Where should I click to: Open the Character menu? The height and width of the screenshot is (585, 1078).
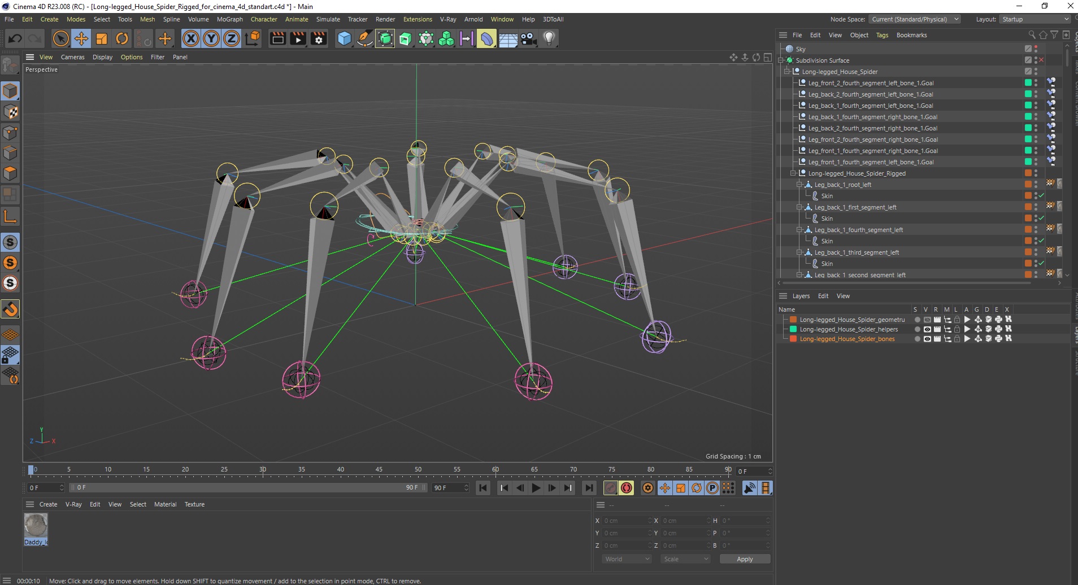coord(264,19)
